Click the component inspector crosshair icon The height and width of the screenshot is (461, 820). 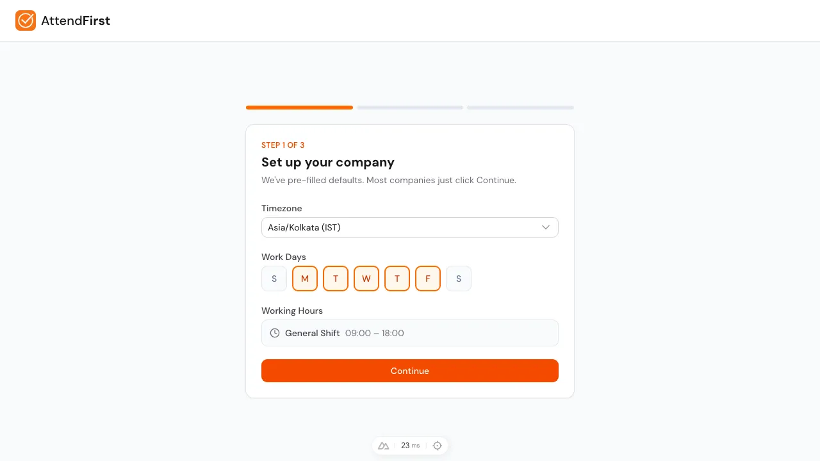tap(438, 446)
